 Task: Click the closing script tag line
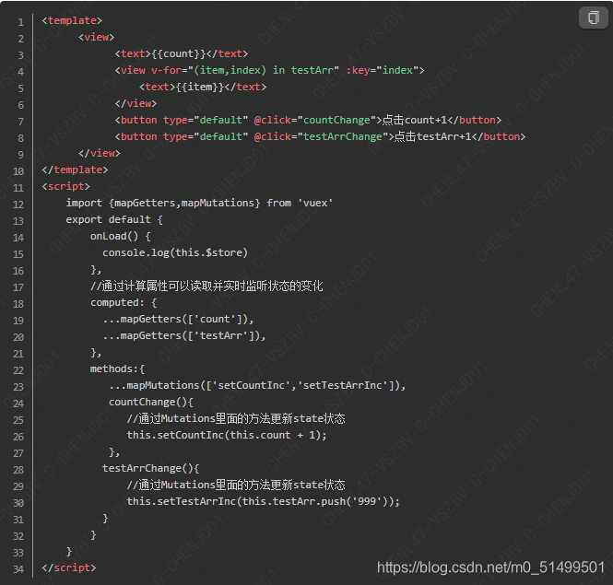(x=69, y=568)
